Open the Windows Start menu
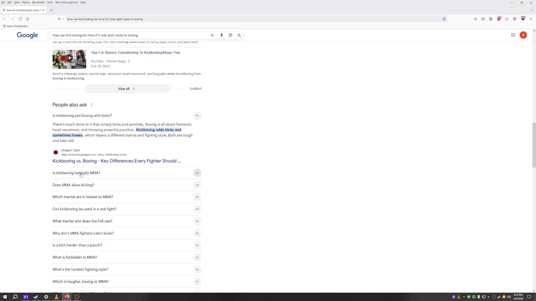 (5, 297)
